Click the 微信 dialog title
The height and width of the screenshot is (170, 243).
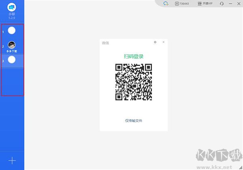pos(105,43)
